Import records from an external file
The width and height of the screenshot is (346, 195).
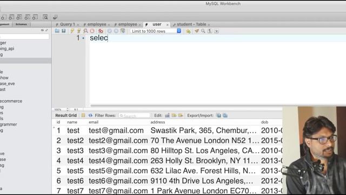tap(225, 115)
